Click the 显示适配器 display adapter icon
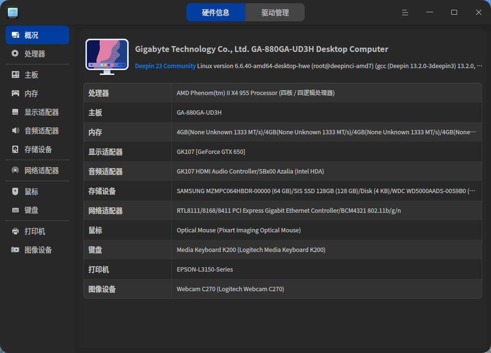 pos(15,112)
